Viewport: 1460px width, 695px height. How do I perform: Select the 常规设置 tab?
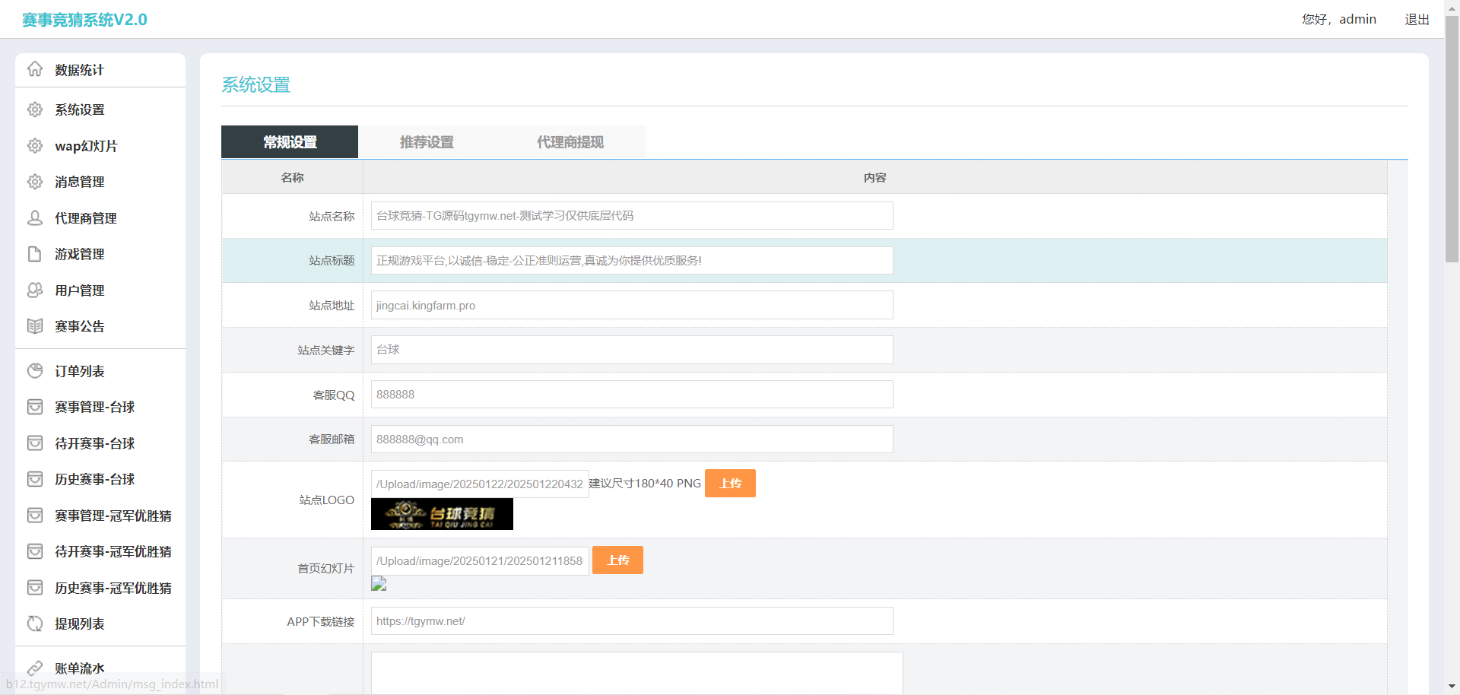tap(290, 142)
